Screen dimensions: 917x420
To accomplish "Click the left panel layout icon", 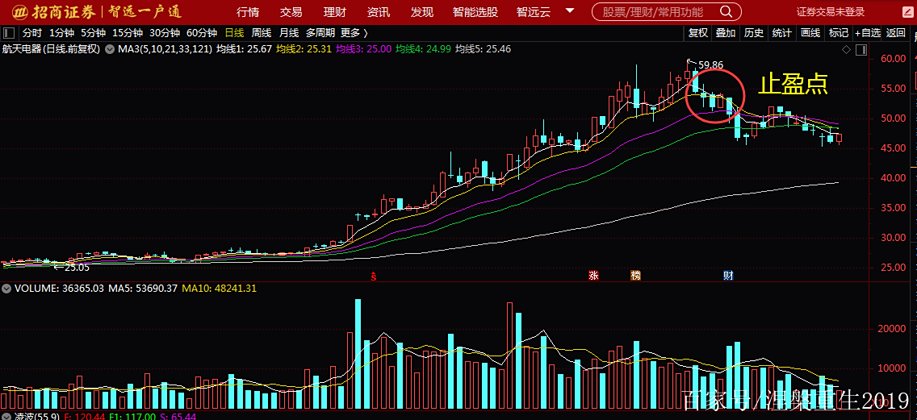I will [x=9, y=33].
